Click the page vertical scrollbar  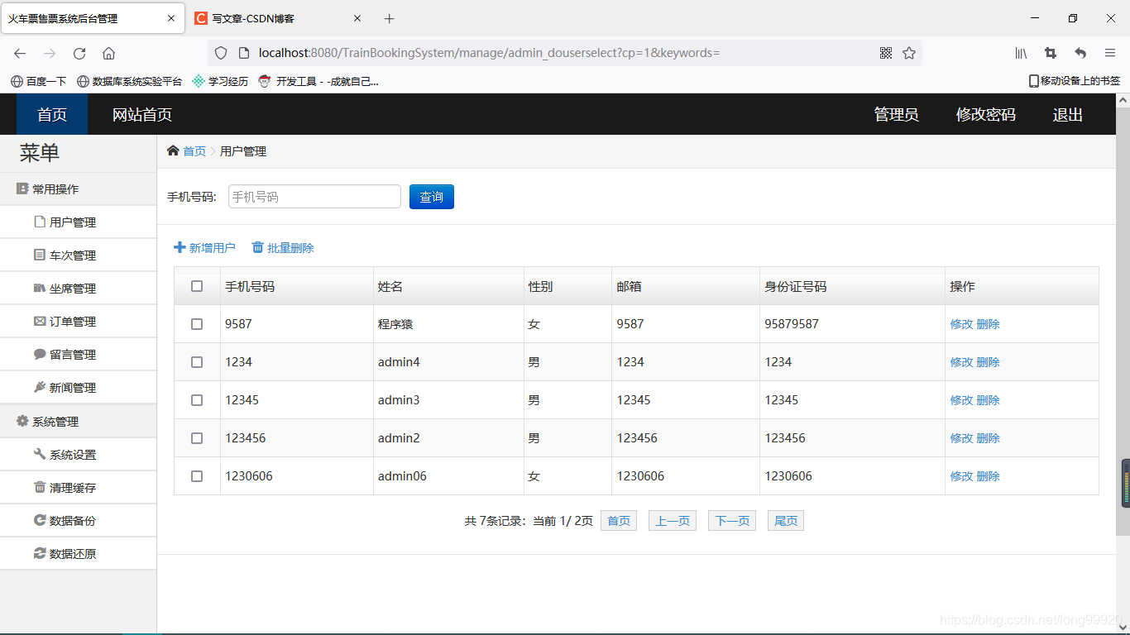(1123, 321)
